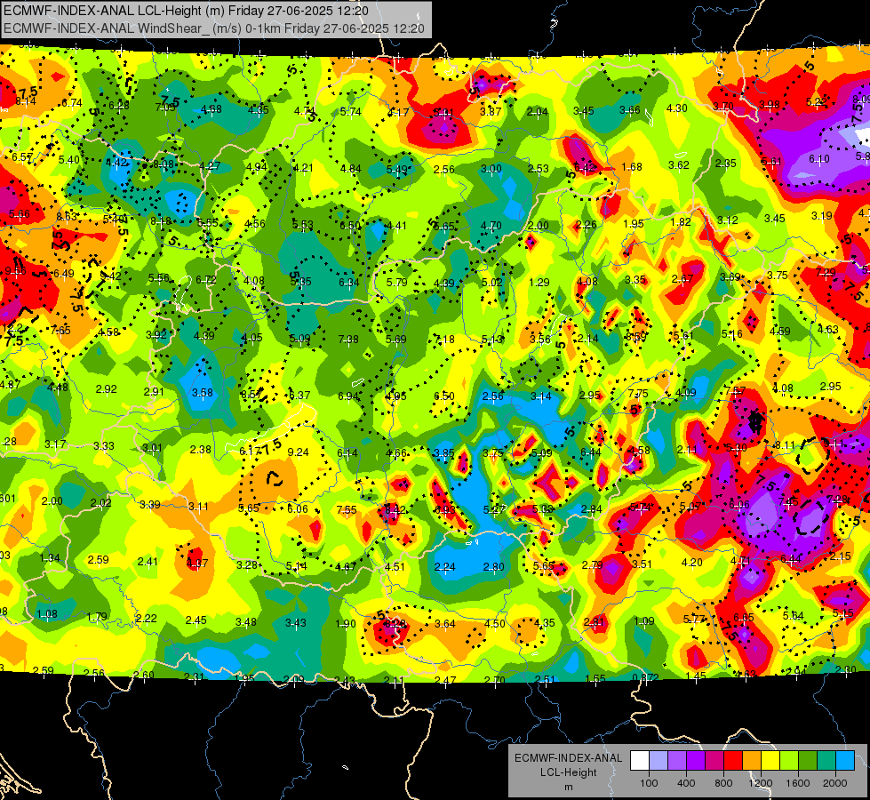Viewport: 870px width, 800px height.
Task: Click the legend tick label 1200
Action: [x=761, y=783]
